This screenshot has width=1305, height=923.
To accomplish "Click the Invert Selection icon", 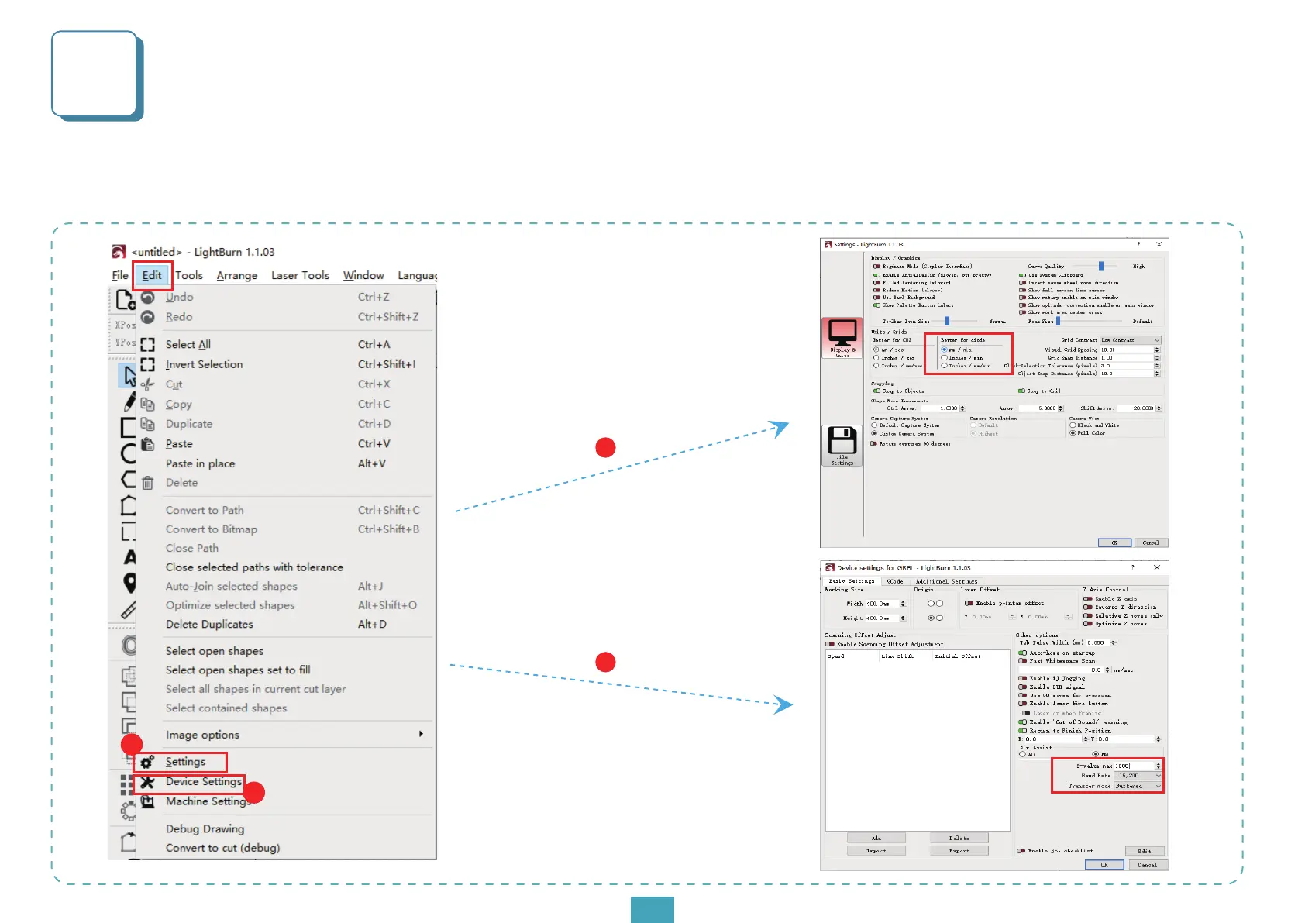I will coord(147,364).
